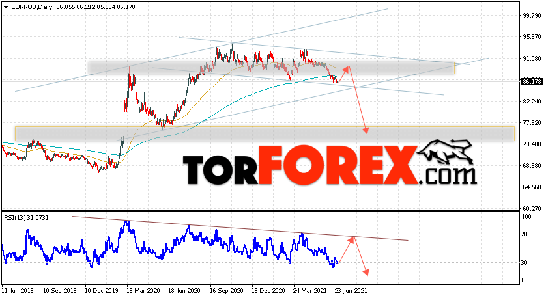Click the 10 Dec 2019 date label
Image resolution: width=546 pixels, height=298 pixels.
point(102,290)
